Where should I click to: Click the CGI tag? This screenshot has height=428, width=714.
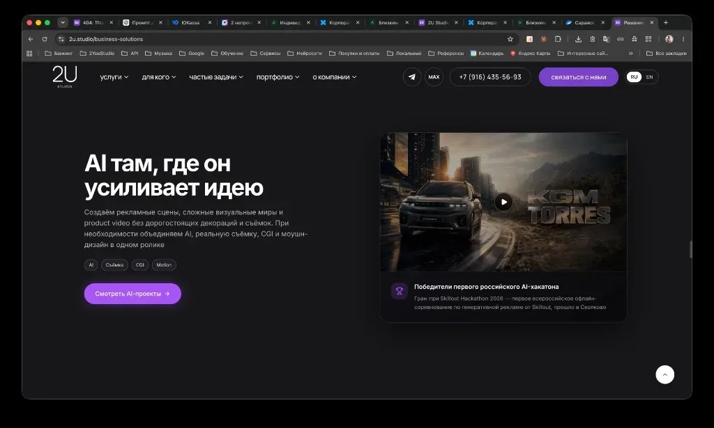(139, 265)
